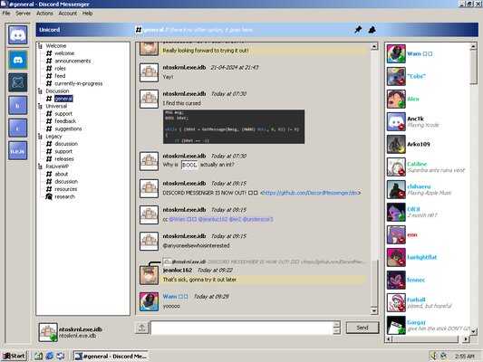
Task: Open fairlightflat's avatar in the member list
Action: tap(396, 257)
